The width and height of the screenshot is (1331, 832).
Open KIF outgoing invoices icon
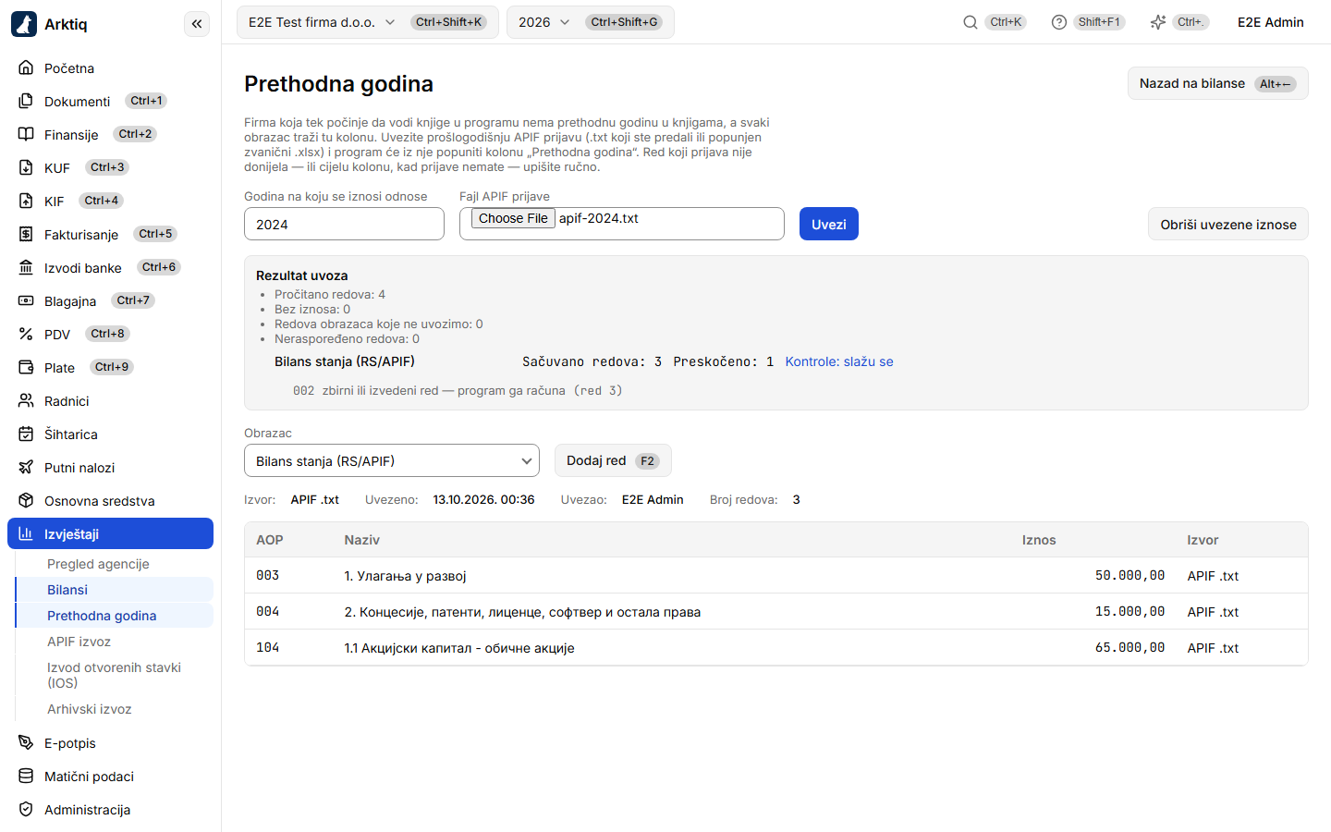[x=26, y=201]
